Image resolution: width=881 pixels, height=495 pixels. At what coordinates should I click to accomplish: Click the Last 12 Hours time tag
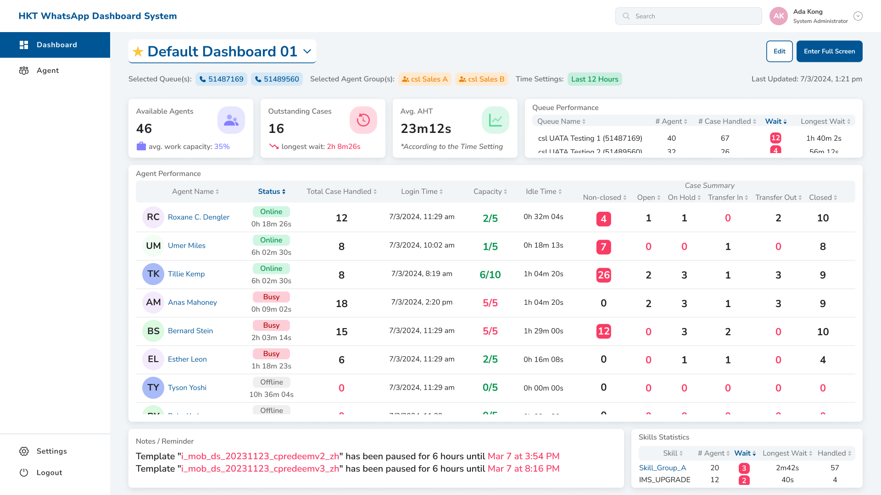coord(595,79)
